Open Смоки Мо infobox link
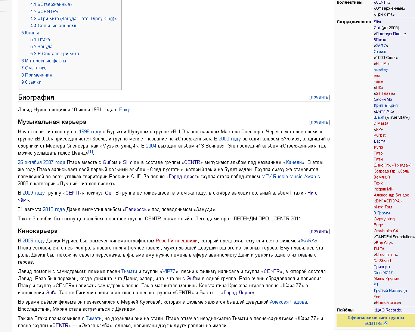This screenshot has width=415, height=332. point(383,99)
